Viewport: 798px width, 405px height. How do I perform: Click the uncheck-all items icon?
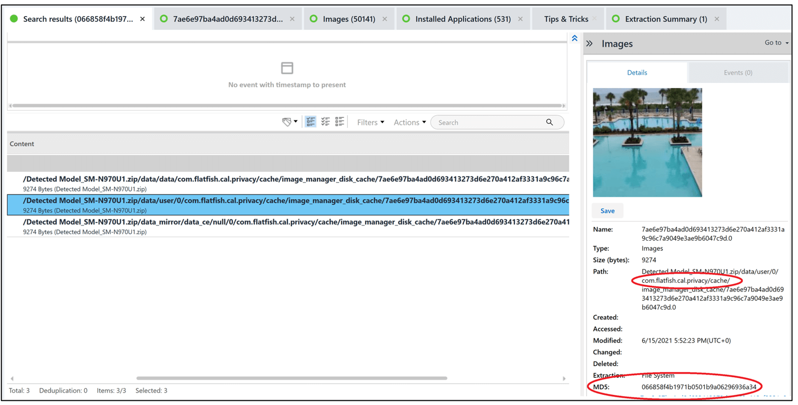click(x=340, y=122)
